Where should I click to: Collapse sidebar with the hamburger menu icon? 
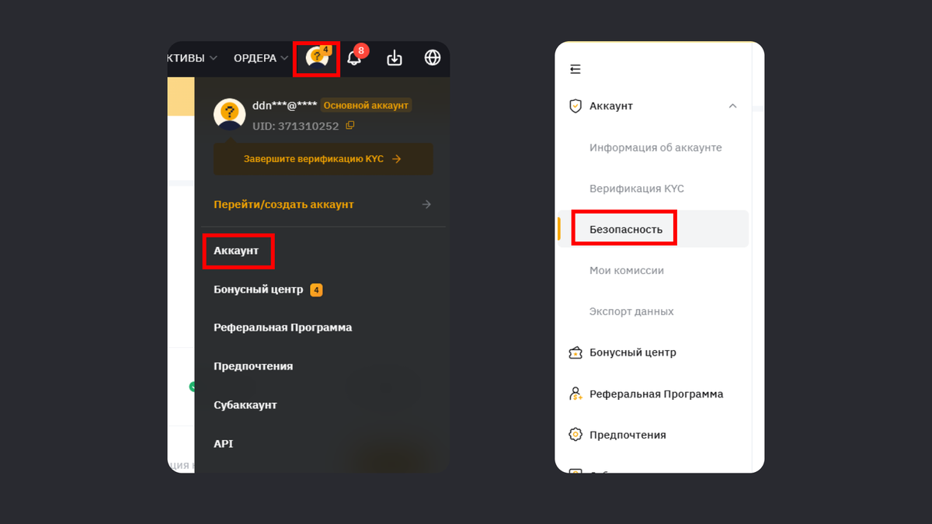(x=576, y=69)
